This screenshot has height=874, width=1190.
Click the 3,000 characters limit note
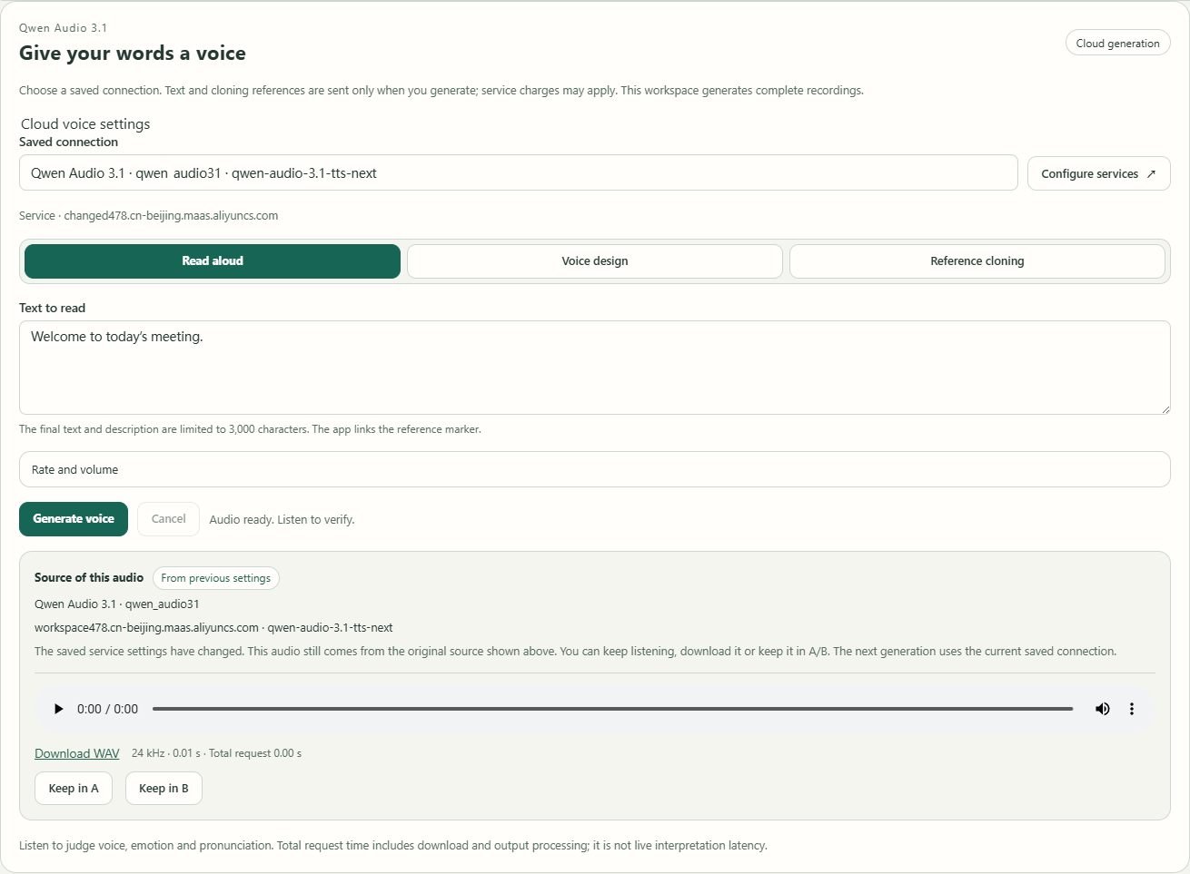coord(250,429)
